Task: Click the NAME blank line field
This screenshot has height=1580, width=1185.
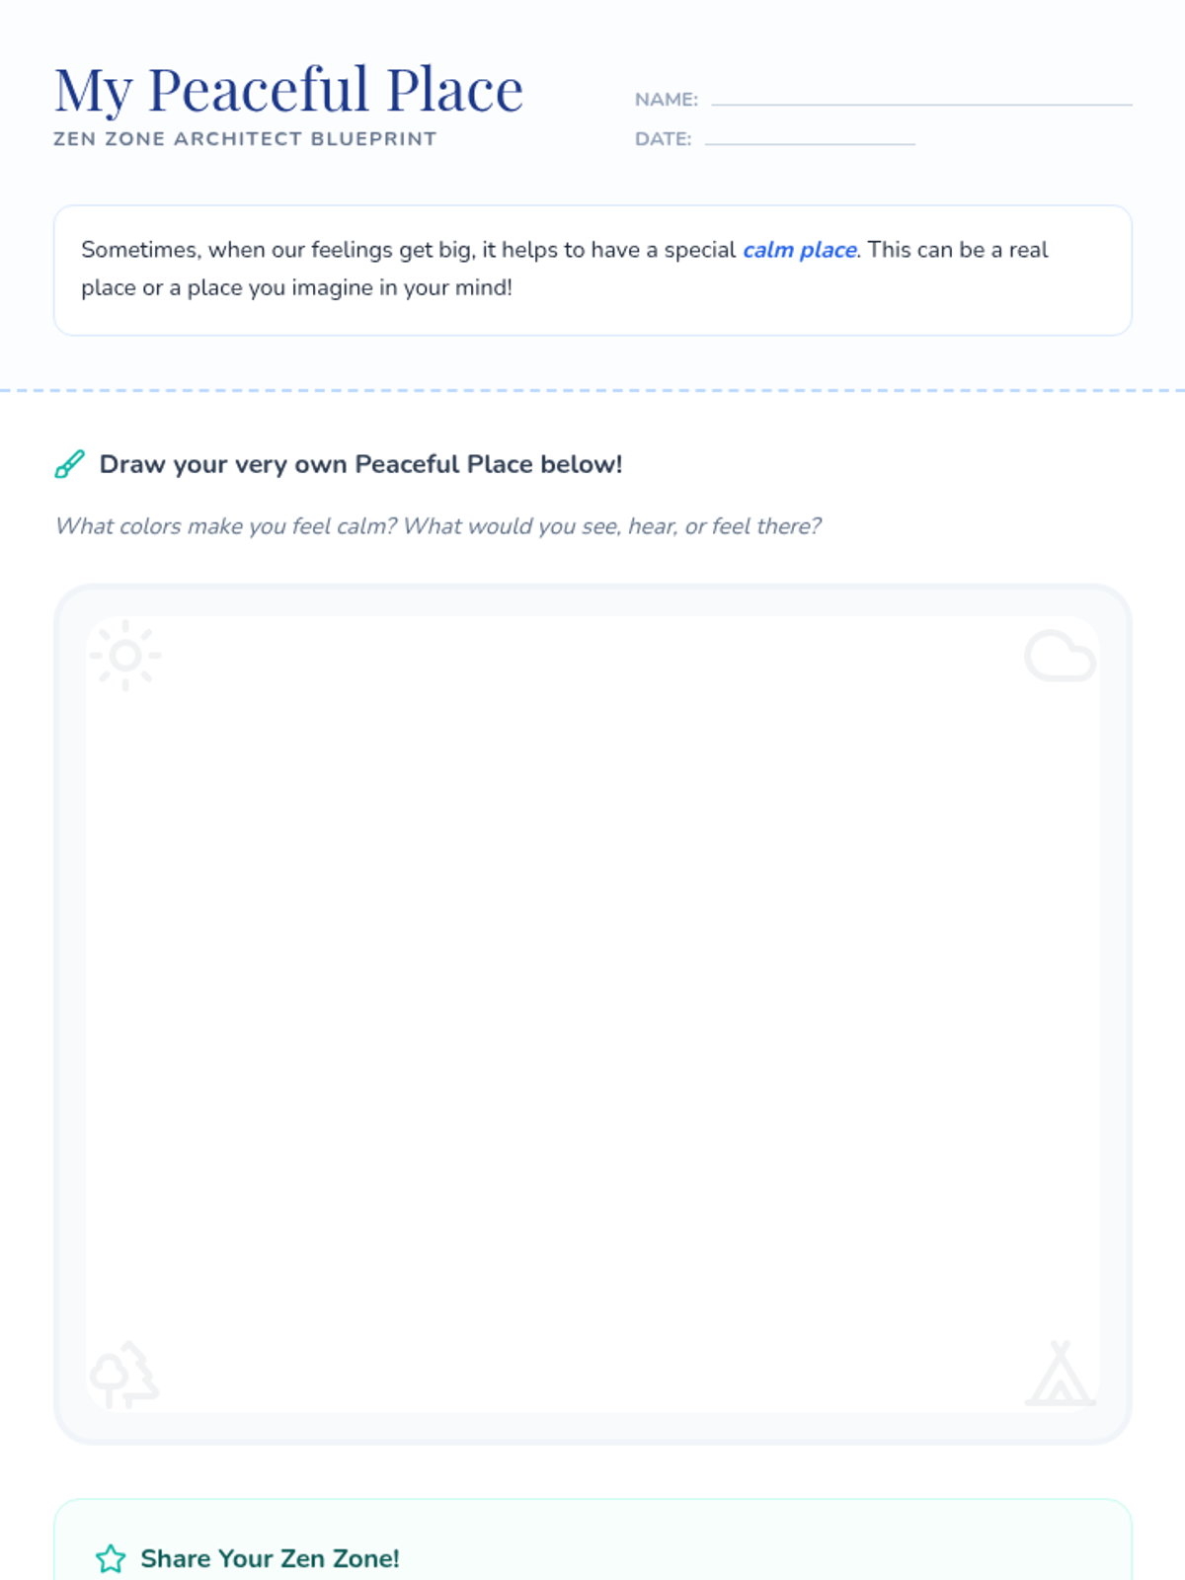Action: [920, 99]
